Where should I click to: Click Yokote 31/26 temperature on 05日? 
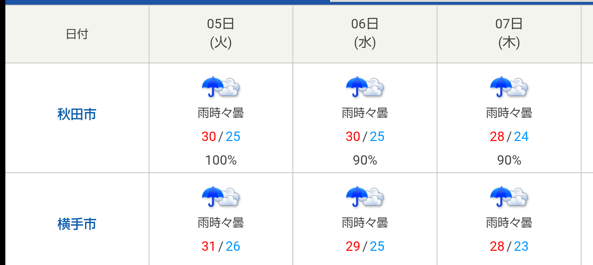pyautogui.click(x=221, y=246)
